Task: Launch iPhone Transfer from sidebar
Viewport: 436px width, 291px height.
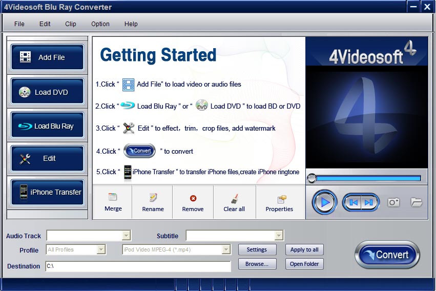Action: tap(47, 192)
